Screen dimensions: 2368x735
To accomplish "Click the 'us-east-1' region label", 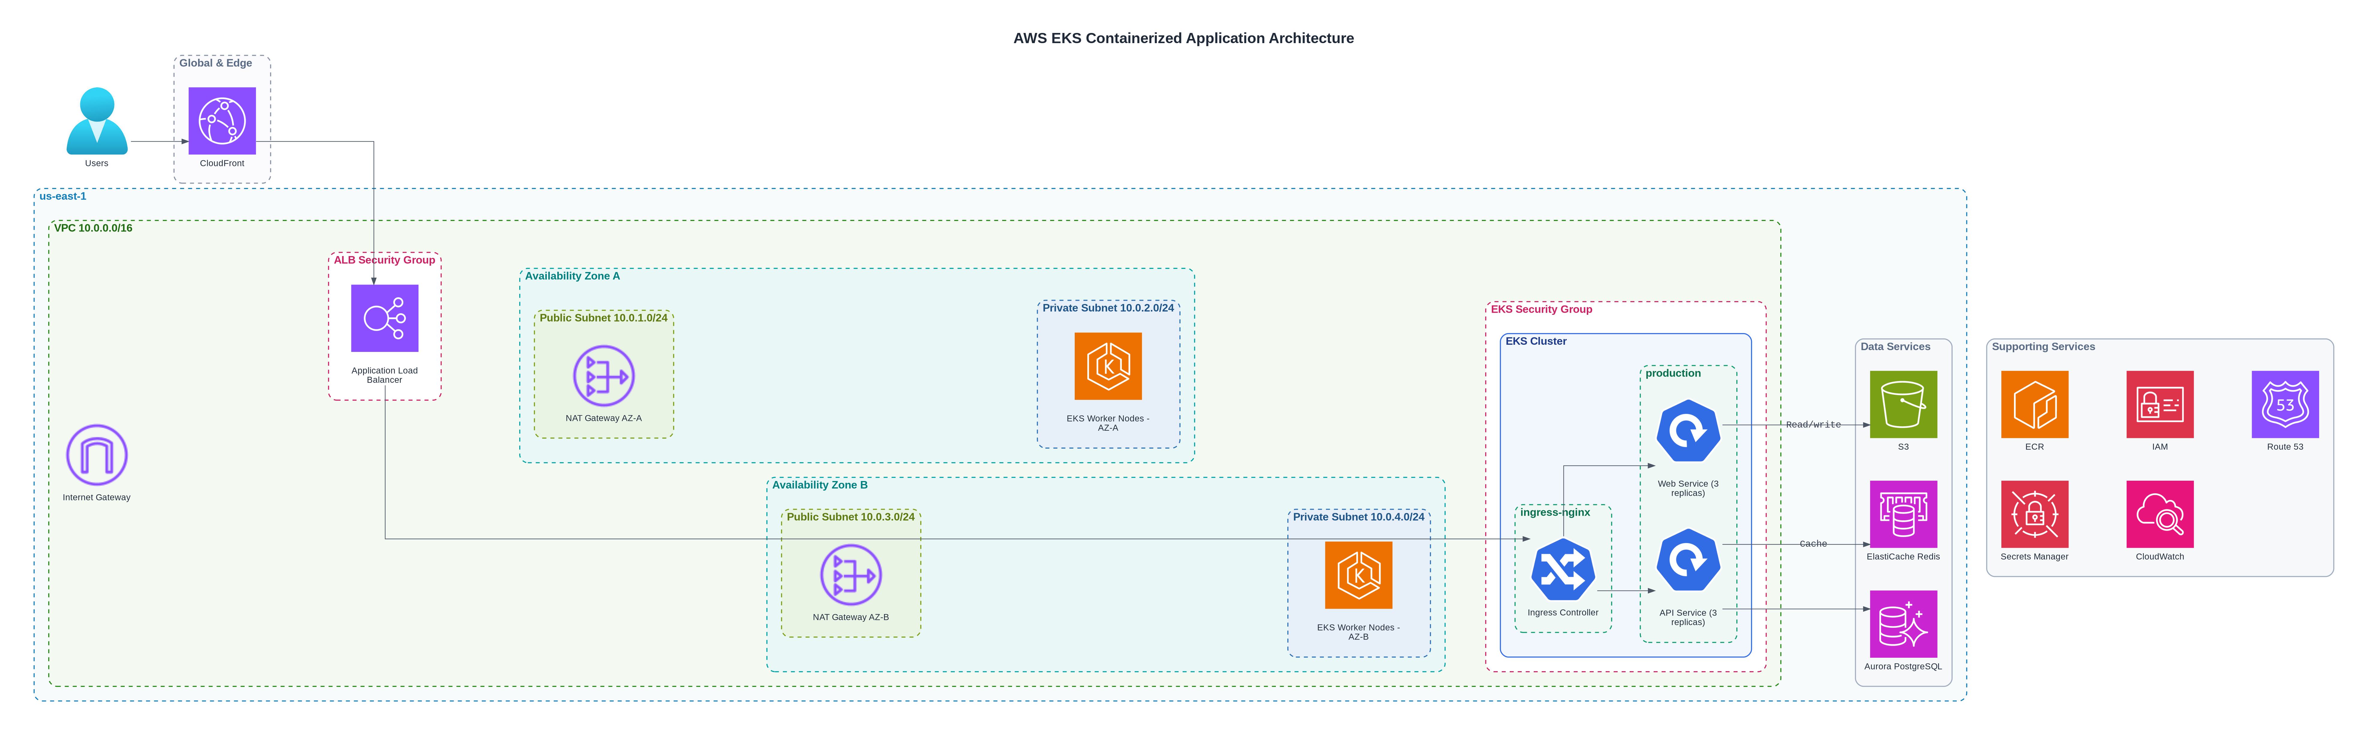I will tap(63, 196).
